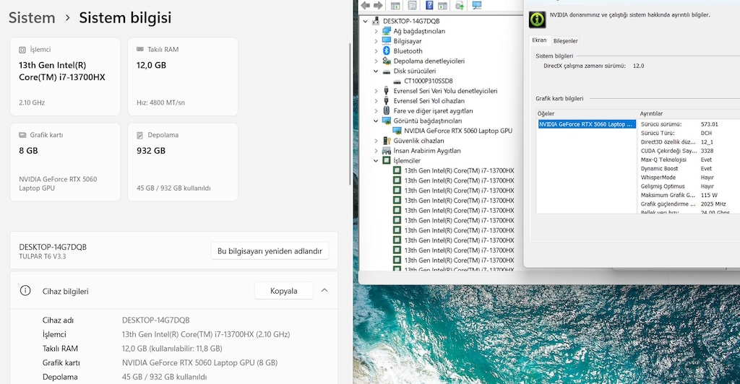
Task: Click the Bilgisayar monitor icon
Action: [387, 41]
